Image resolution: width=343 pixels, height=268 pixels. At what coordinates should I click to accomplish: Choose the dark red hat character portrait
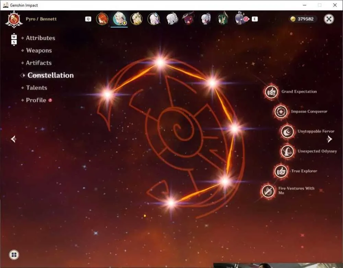[188, 19]
